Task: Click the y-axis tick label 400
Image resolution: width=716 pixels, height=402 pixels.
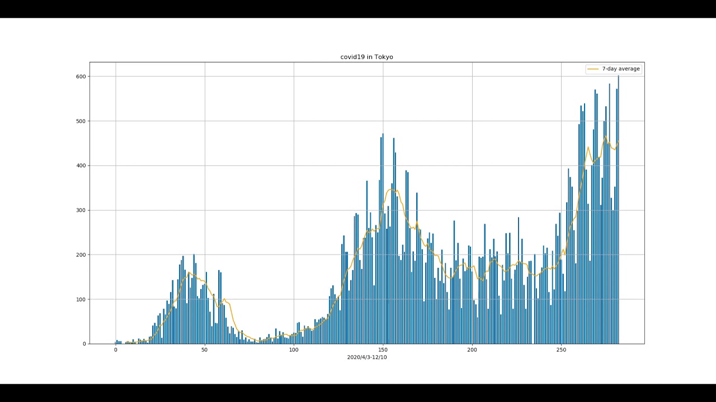Action: pos(81,166)
